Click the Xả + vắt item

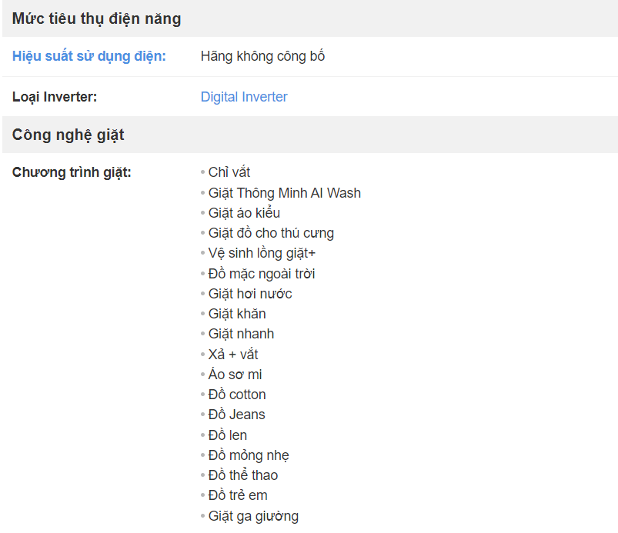233,355
